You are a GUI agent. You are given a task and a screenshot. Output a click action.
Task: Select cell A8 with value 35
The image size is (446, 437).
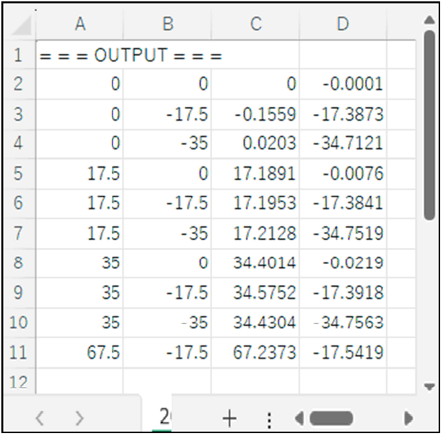(80, 263)
